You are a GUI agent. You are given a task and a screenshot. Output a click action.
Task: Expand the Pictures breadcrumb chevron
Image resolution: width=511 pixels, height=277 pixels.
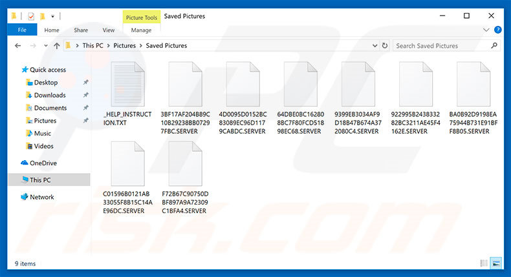141,46
